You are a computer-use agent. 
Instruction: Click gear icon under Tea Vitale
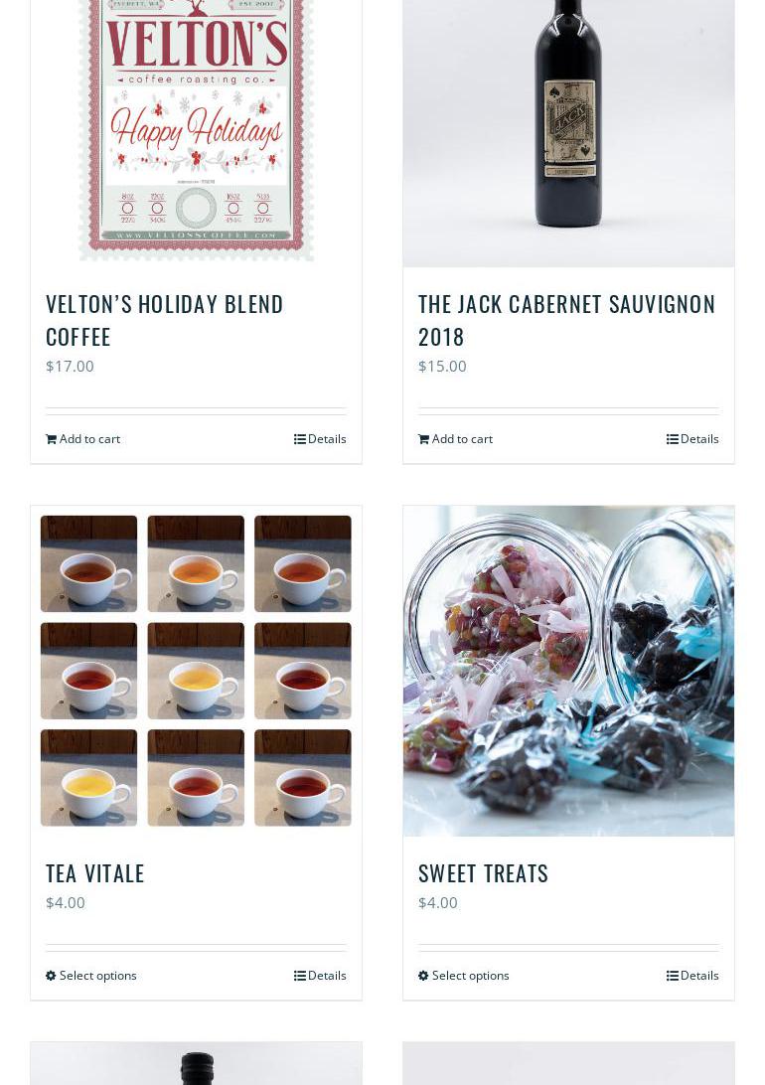pyautogui.click(x=51, y=975)
